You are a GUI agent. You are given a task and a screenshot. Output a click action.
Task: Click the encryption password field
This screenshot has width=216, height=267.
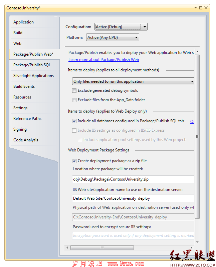tap(133, 236)
